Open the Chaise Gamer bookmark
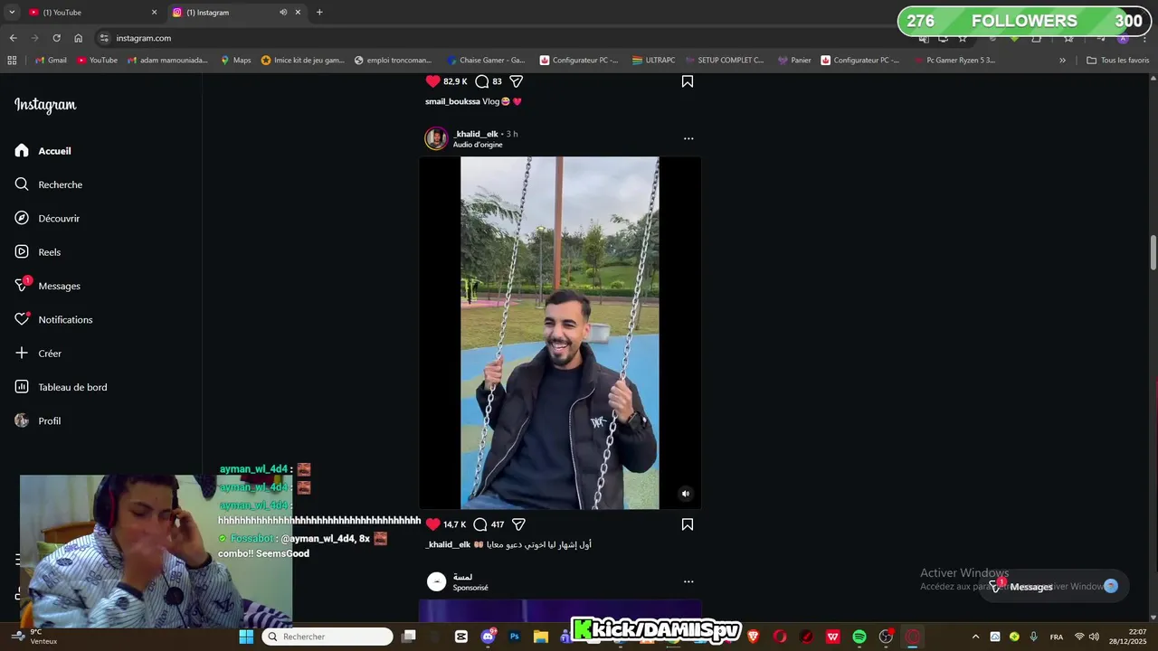The width and height of the screenshot is (1158, 651). coord(486,61)
